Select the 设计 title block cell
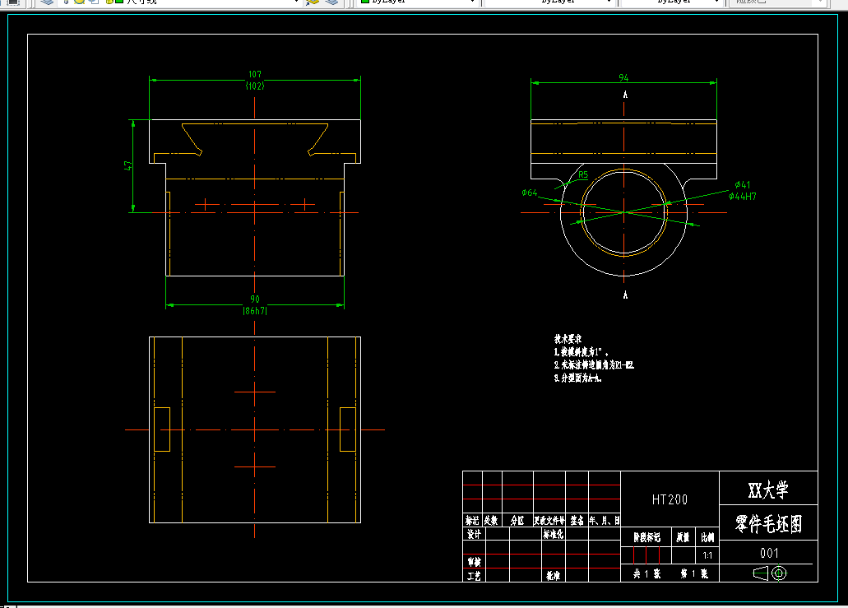Image resolution: width=848 pixels, height=608 pixels. tap(474, 535)
